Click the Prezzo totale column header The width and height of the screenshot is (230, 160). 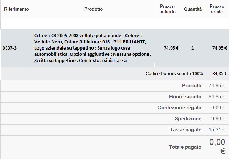click(x=217, y=9)
